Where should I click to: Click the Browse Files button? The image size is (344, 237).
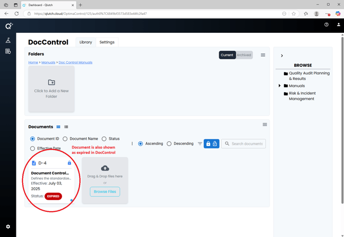tap(105, 192)
